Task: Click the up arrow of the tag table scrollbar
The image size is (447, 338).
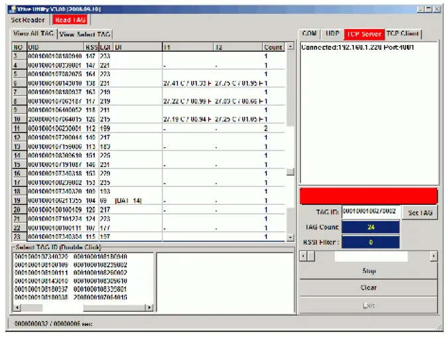Action: pos(290,46)
